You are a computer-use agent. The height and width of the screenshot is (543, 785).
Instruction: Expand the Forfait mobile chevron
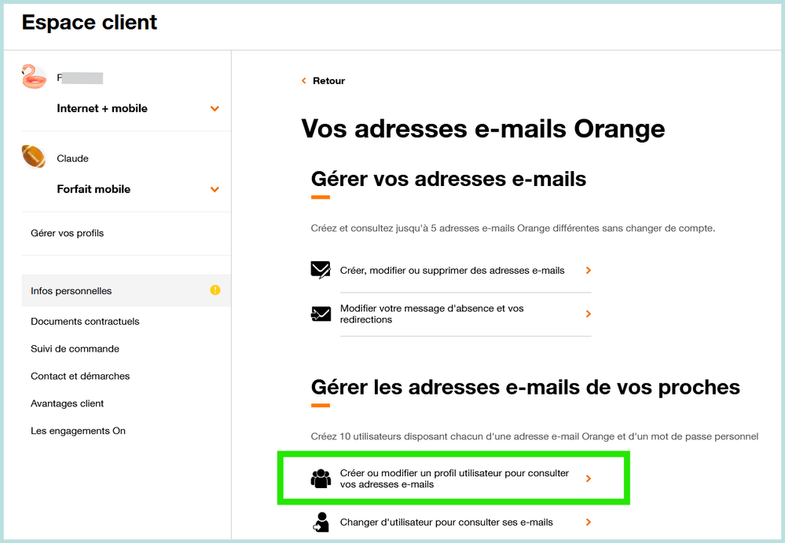[x=215, y=189]
